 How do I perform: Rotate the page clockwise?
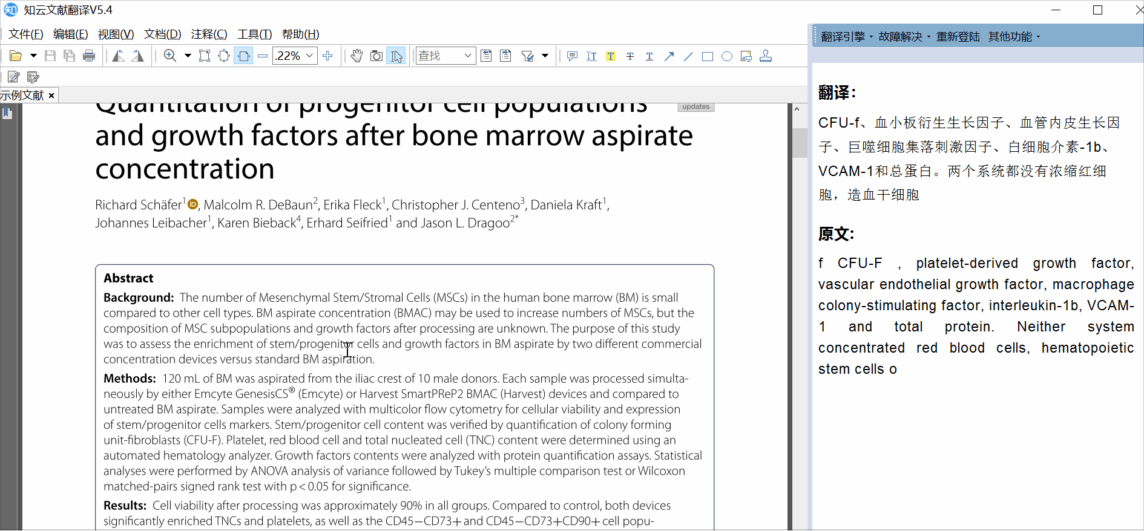(138, 56)
